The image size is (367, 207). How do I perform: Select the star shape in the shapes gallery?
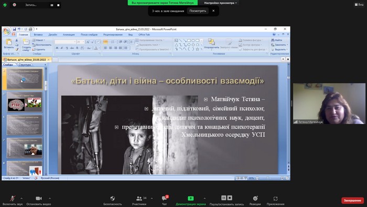(x=197, y=49)
